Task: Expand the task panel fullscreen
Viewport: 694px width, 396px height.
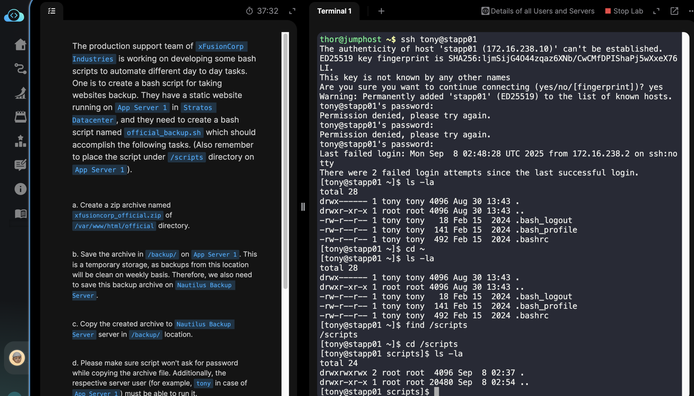Action: pyautogui.click(x=292, y=11)
